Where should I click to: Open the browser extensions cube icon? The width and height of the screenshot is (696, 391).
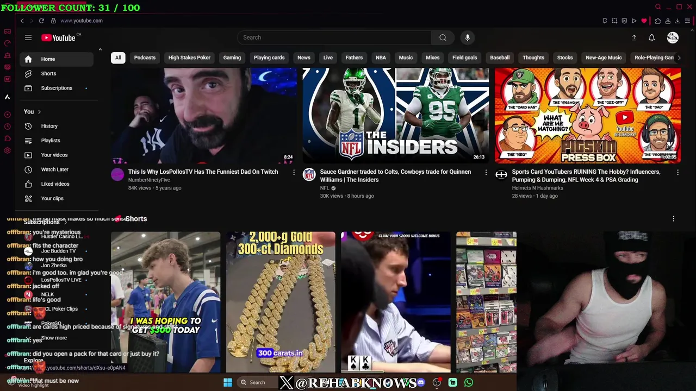pyautogui.click(x=658, y=21)
